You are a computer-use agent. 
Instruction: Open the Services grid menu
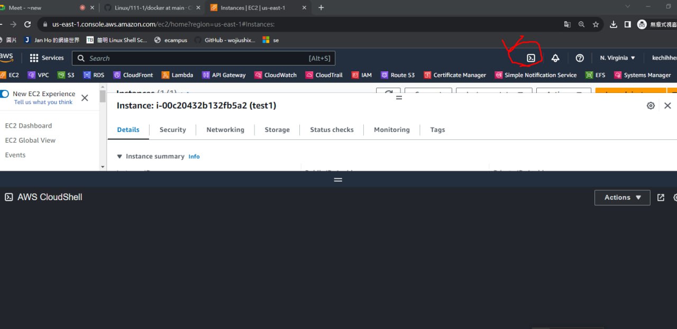(47, 58)
